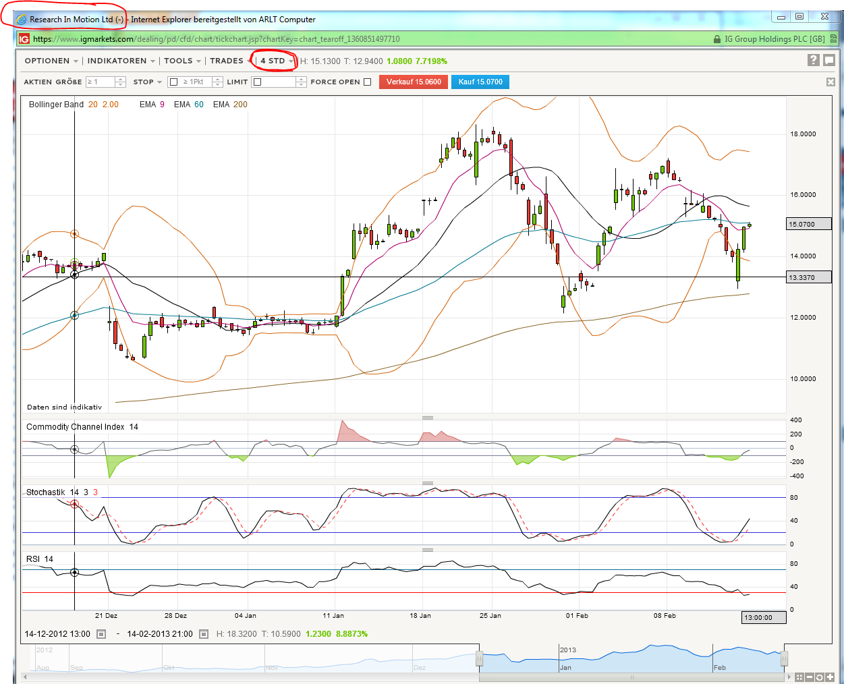Click Stochastik 14 3 3 label
The height and width of the screenshot is (684, 844).
point(62,492)
